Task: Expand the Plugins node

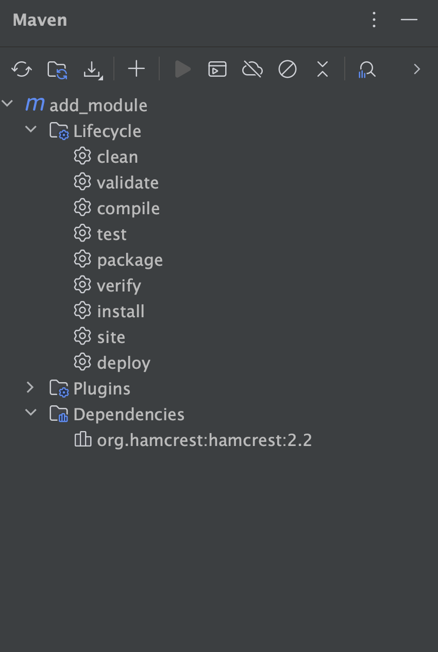Action: (30, 388)
